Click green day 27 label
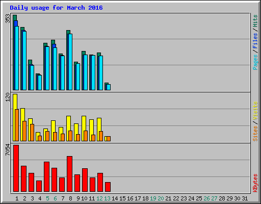261x204 pixels. pyautogui.click(x=214, y=198)
